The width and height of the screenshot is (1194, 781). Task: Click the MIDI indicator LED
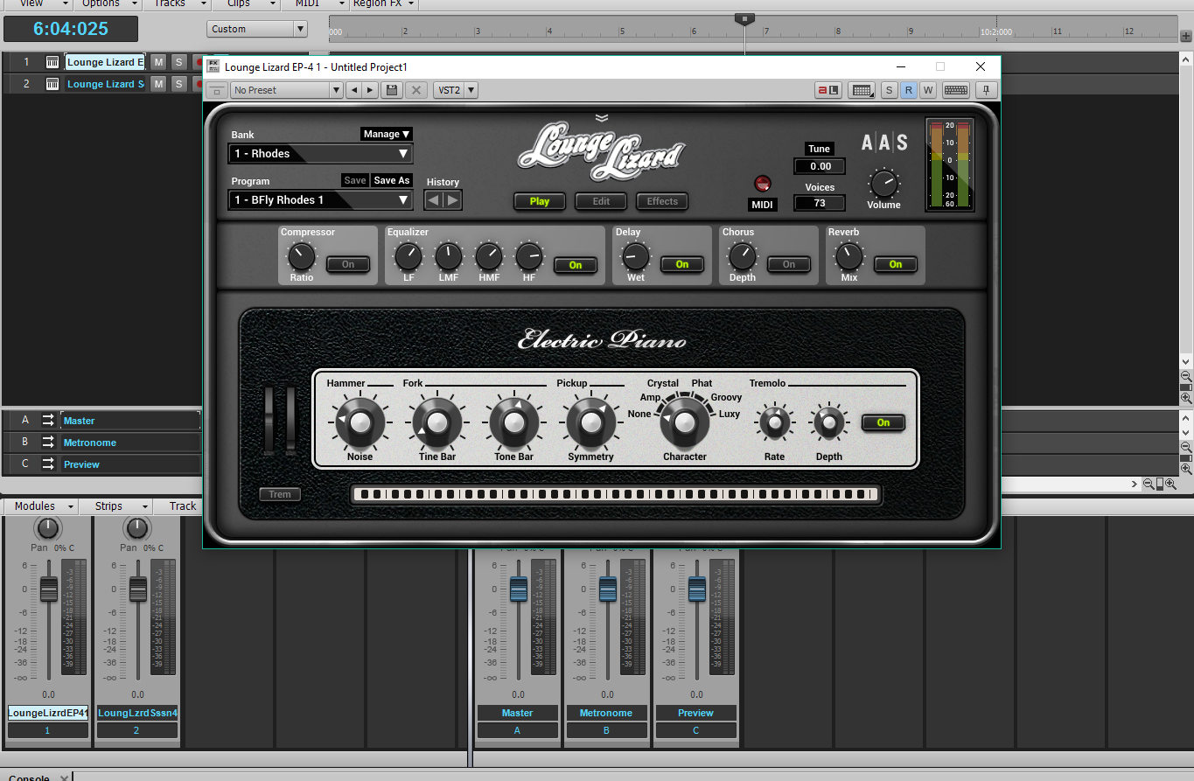[763, 184]
